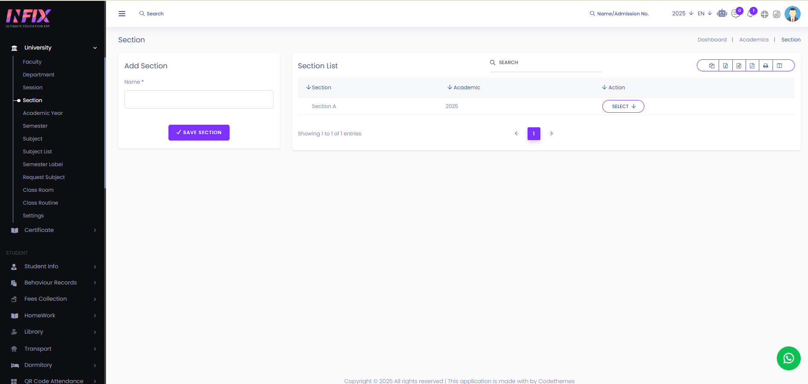808x384 pixels.
Task: Click the Fees Collection icon
Action: [14, 299]
